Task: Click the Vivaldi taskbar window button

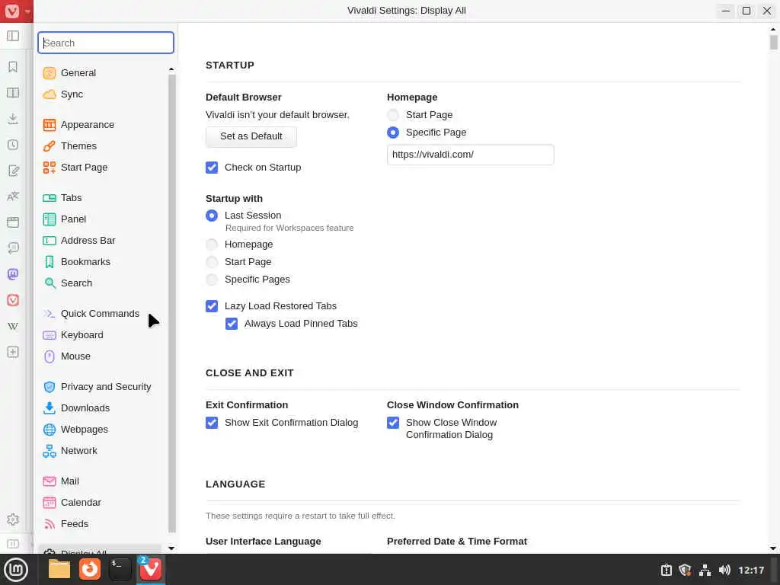Action: click(150, 570)
